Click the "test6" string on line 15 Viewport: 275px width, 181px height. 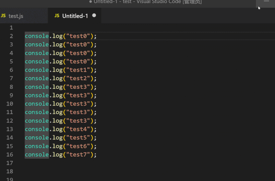(x=78, y=146)
